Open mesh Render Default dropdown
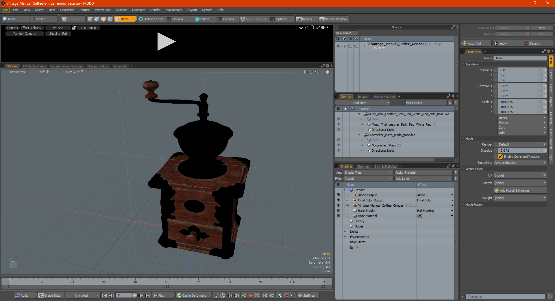Image resolution: width=555 pixels, height=301 pixels. click(x=522, y=144)
